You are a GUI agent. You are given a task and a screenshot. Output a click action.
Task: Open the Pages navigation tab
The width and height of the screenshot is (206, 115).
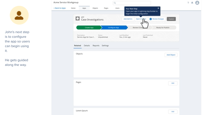[x=106, y=8]
